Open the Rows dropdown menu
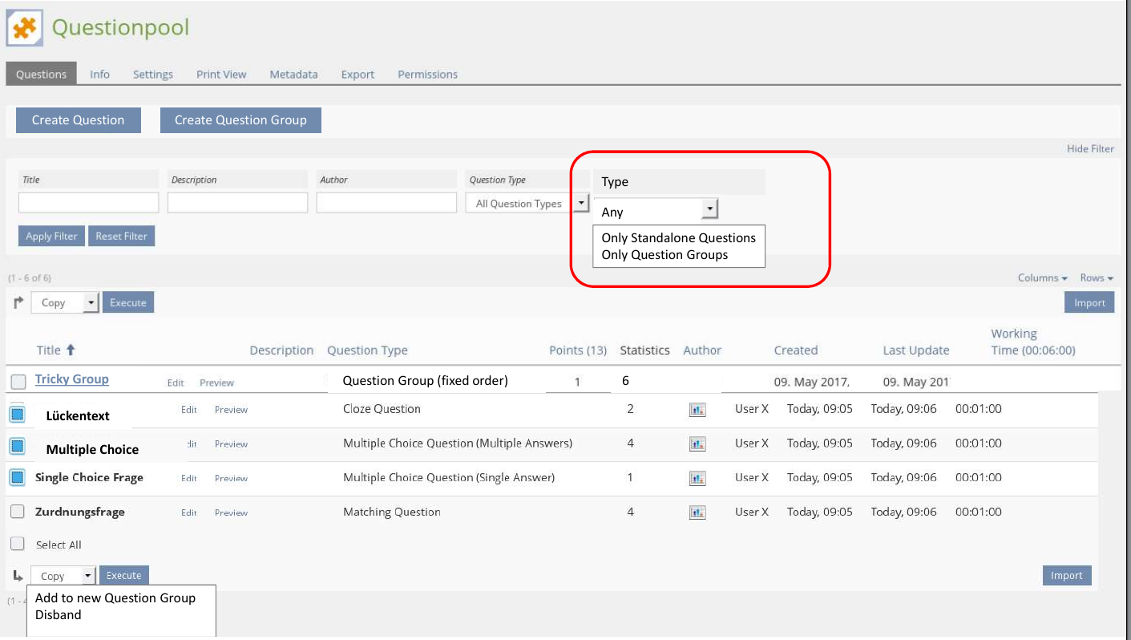1131x640 pixels. pos(1097,278)
